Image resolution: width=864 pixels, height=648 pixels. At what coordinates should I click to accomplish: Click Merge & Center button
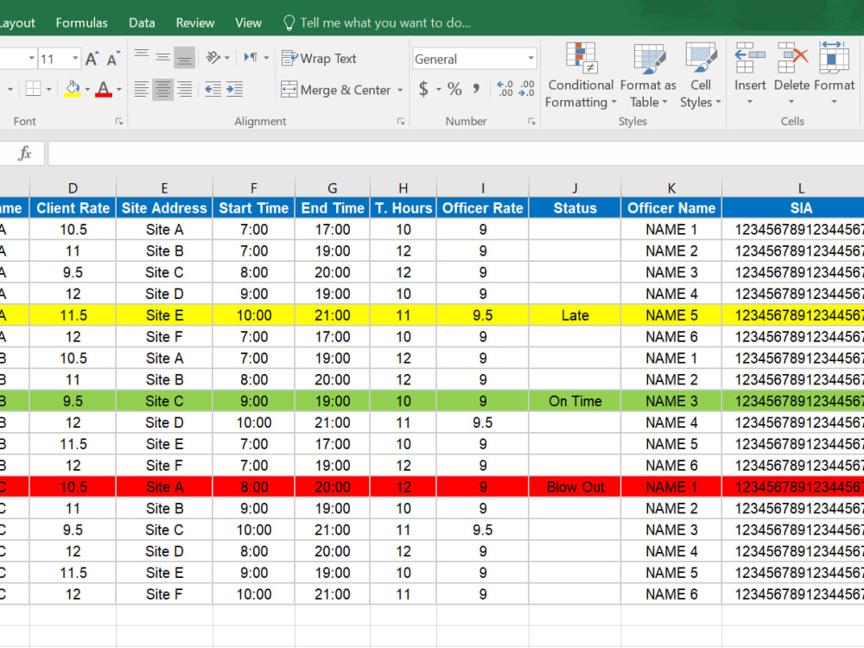coord(337,90)
